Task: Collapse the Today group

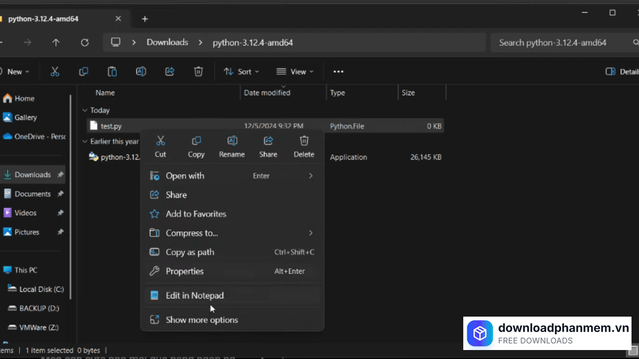Action: 85,110
